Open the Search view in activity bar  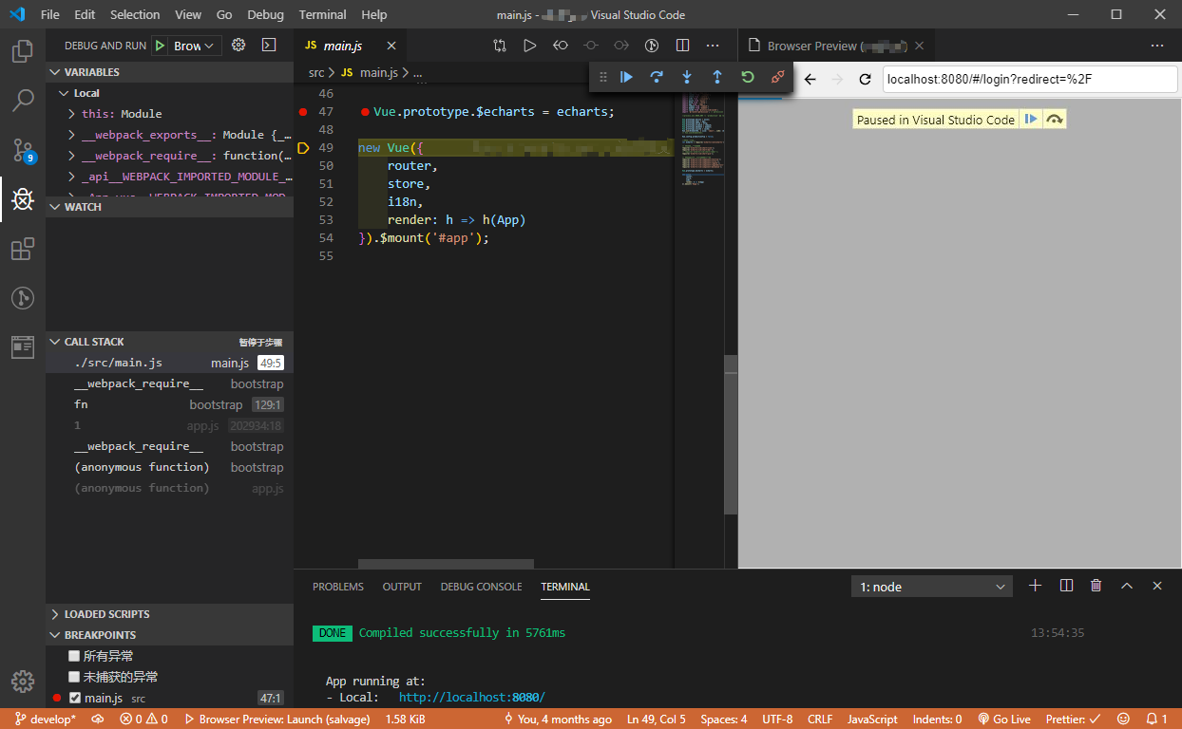pyautogui.click(x=23, y=101)
